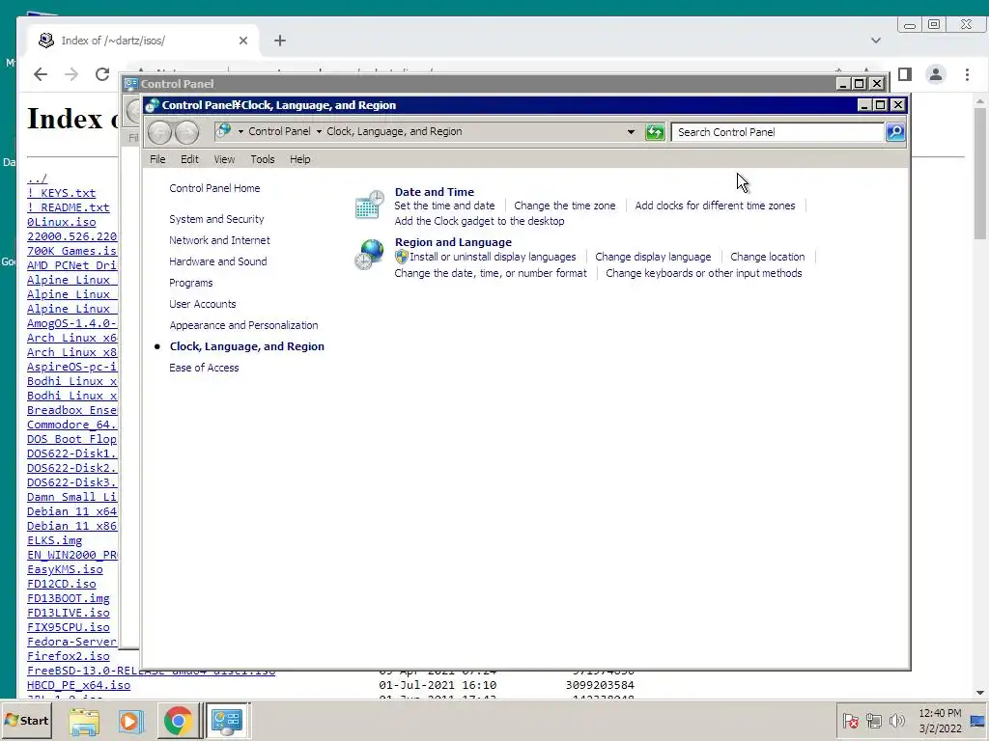Open the Chrome profile avatar
The width and height of the screenshot is (989, 741).
coord(935,74)
